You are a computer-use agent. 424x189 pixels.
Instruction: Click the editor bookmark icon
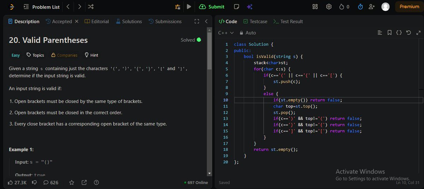(x=389, y=33)
